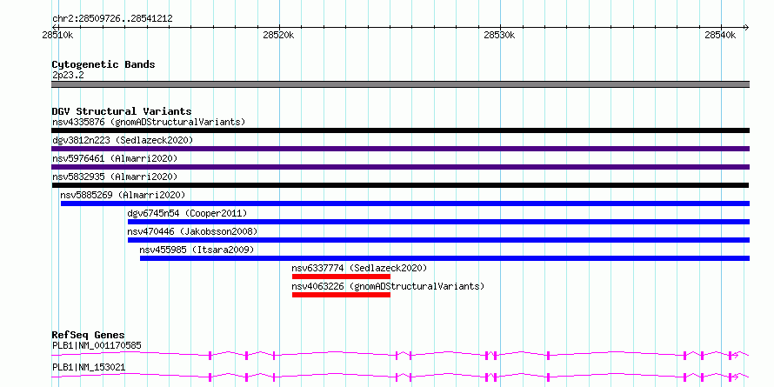Viewport: 774px width, 387px height.
Task: Click the purple bar for dgv3812n223
Action: tap(400, 149)
